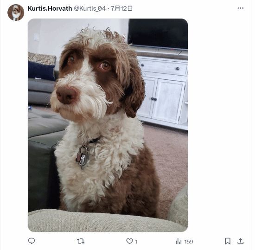Open sharing options for the dog photo
The width and height of the screenshot is (255, 250).
240,241
